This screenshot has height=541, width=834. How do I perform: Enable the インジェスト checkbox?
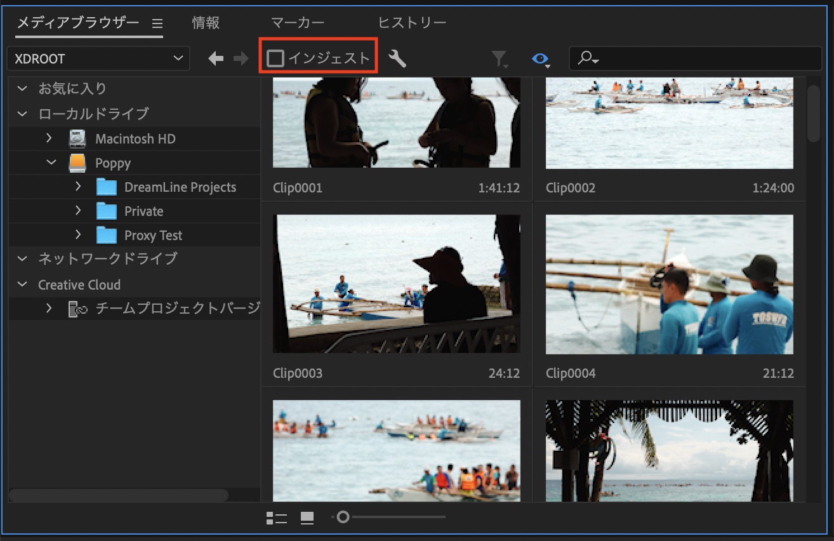275,58
